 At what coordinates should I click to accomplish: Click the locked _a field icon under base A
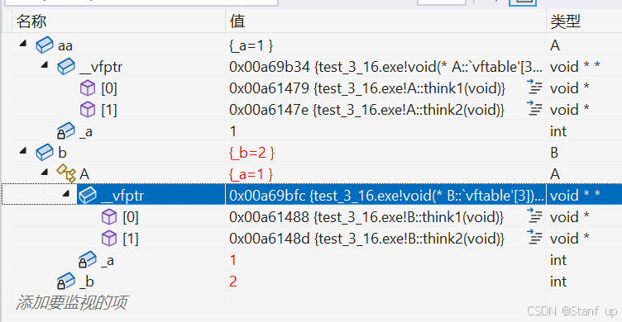88,259
